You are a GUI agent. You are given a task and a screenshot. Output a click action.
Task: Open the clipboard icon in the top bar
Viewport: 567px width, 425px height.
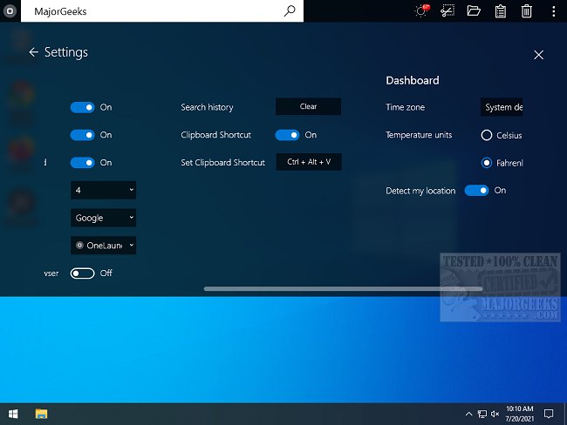coord(501,11)
